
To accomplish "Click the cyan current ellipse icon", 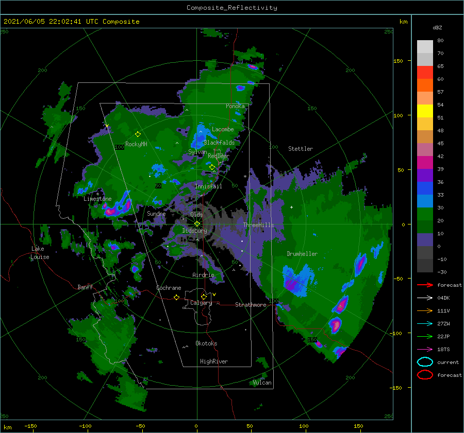I will click(x=425, y=362).
